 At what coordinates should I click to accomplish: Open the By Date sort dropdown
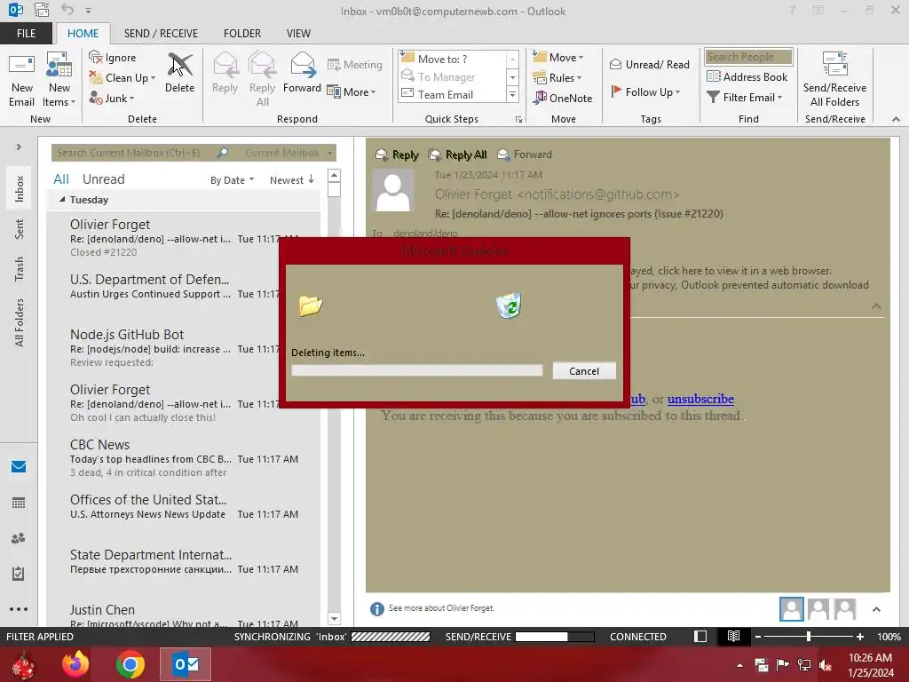[232, 180]
